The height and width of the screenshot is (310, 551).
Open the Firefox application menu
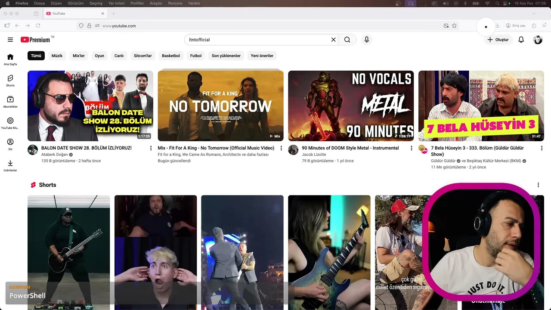click(x=545, y=26)
